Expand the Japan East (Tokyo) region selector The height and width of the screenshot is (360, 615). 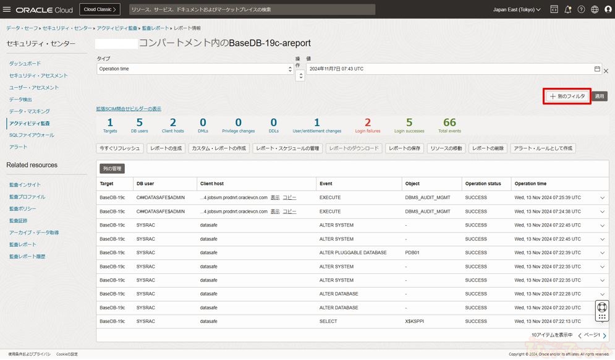point(517,10)
